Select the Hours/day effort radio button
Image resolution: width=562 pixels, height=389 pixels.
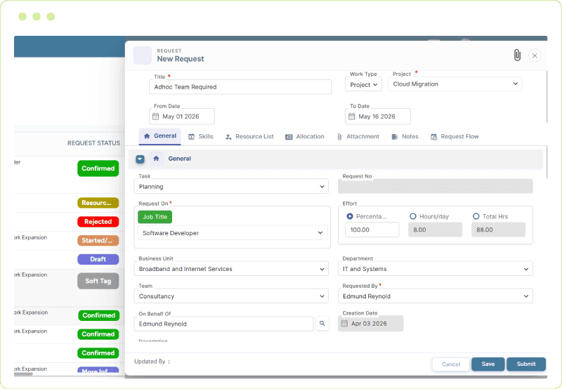(413, 216)
